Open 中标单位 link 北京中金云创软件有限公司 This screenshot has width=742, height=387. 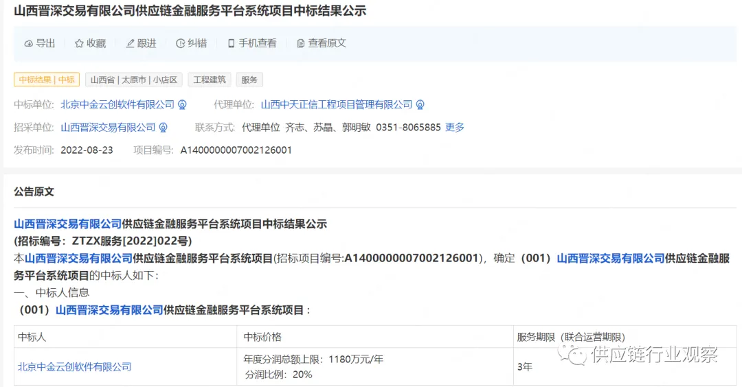coord(117,105)
